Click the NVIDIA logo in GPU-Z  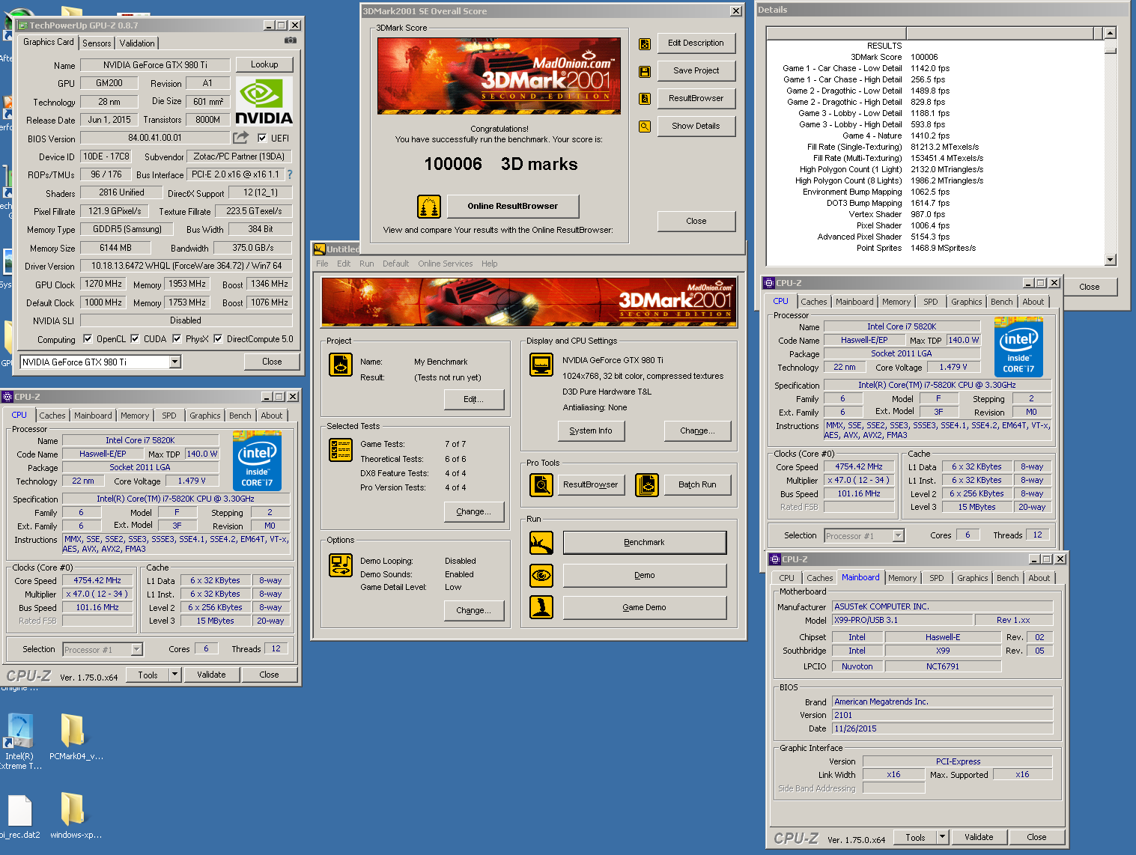pyautogui.click(x=264, y=100)
